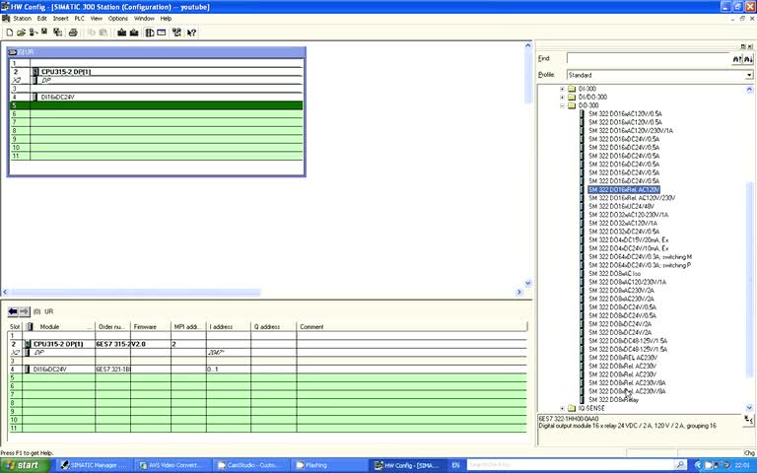Viewport: 757px width, 473px height.
Task: Select SM 322 DO8xRelay catalog entry
Action: click(x=614, y=400)
